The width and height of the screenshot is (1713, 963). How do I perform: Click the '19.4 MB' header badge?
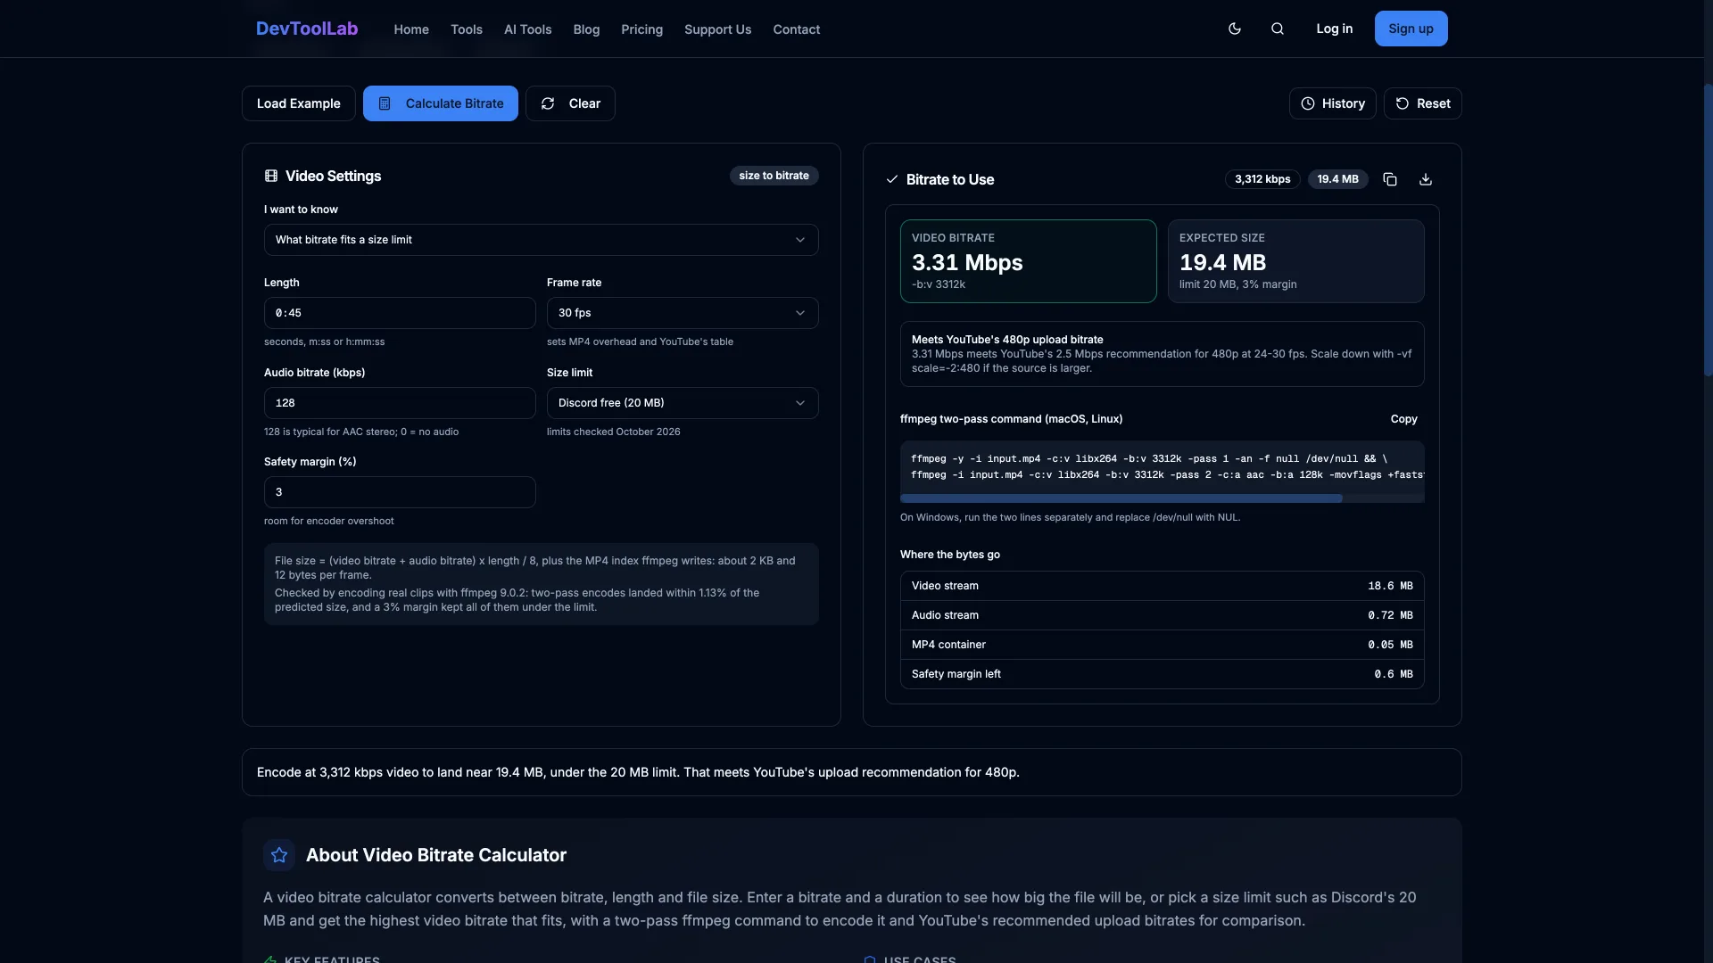coord(1337,179)
